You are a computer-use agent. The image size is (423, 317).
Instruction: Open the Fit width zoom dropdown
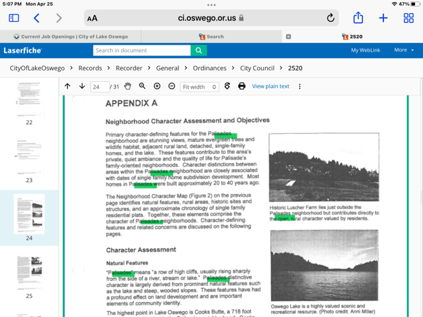(199, 87)
